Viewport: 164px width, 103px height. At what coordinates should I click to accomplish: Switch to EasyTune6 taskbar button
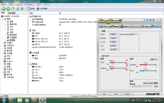coord(43,100)
